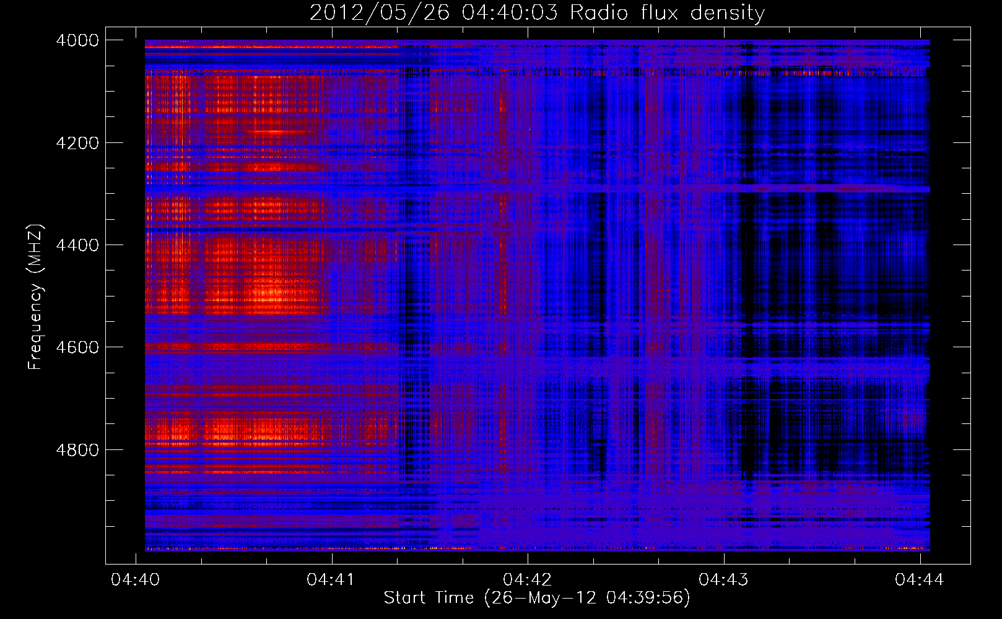Click the 4600 frequency tick label

point(77,347)
